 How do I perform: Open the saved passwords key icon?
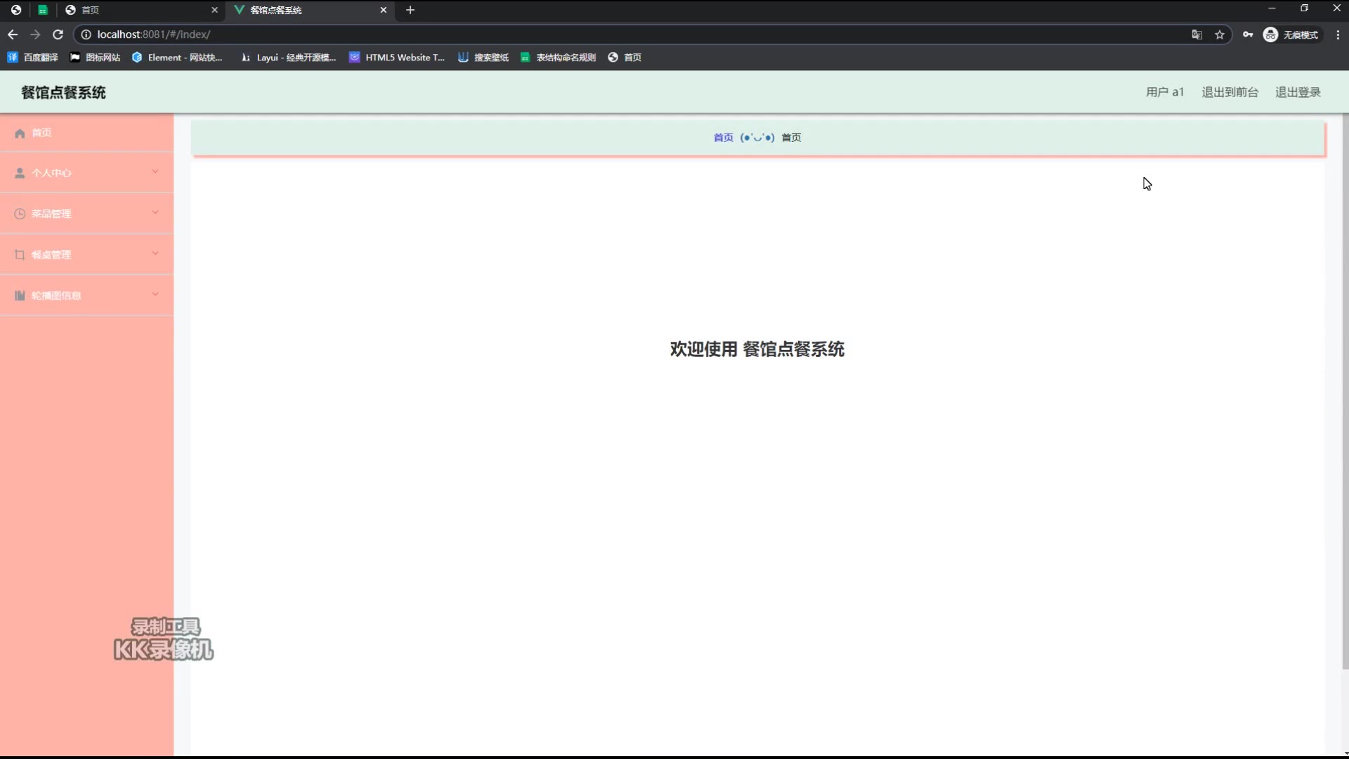[x=1248, y=34]
